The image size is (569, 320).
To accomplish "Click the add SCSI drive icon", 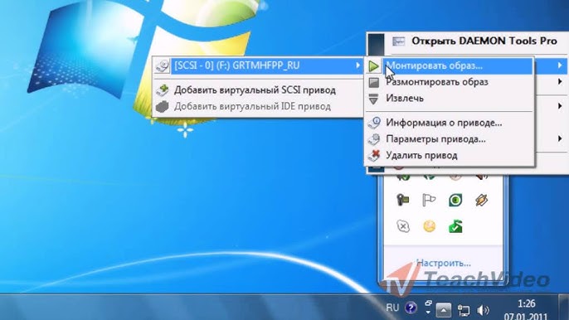I will pyautogui.click(x=163, y=90).
